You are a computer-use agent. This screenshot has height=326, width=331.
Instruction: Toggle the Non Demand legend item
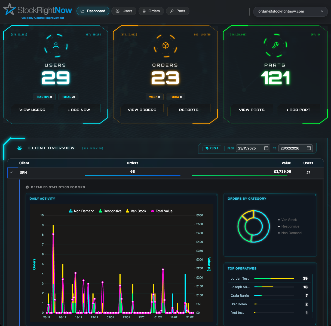[x=81, y=211]
